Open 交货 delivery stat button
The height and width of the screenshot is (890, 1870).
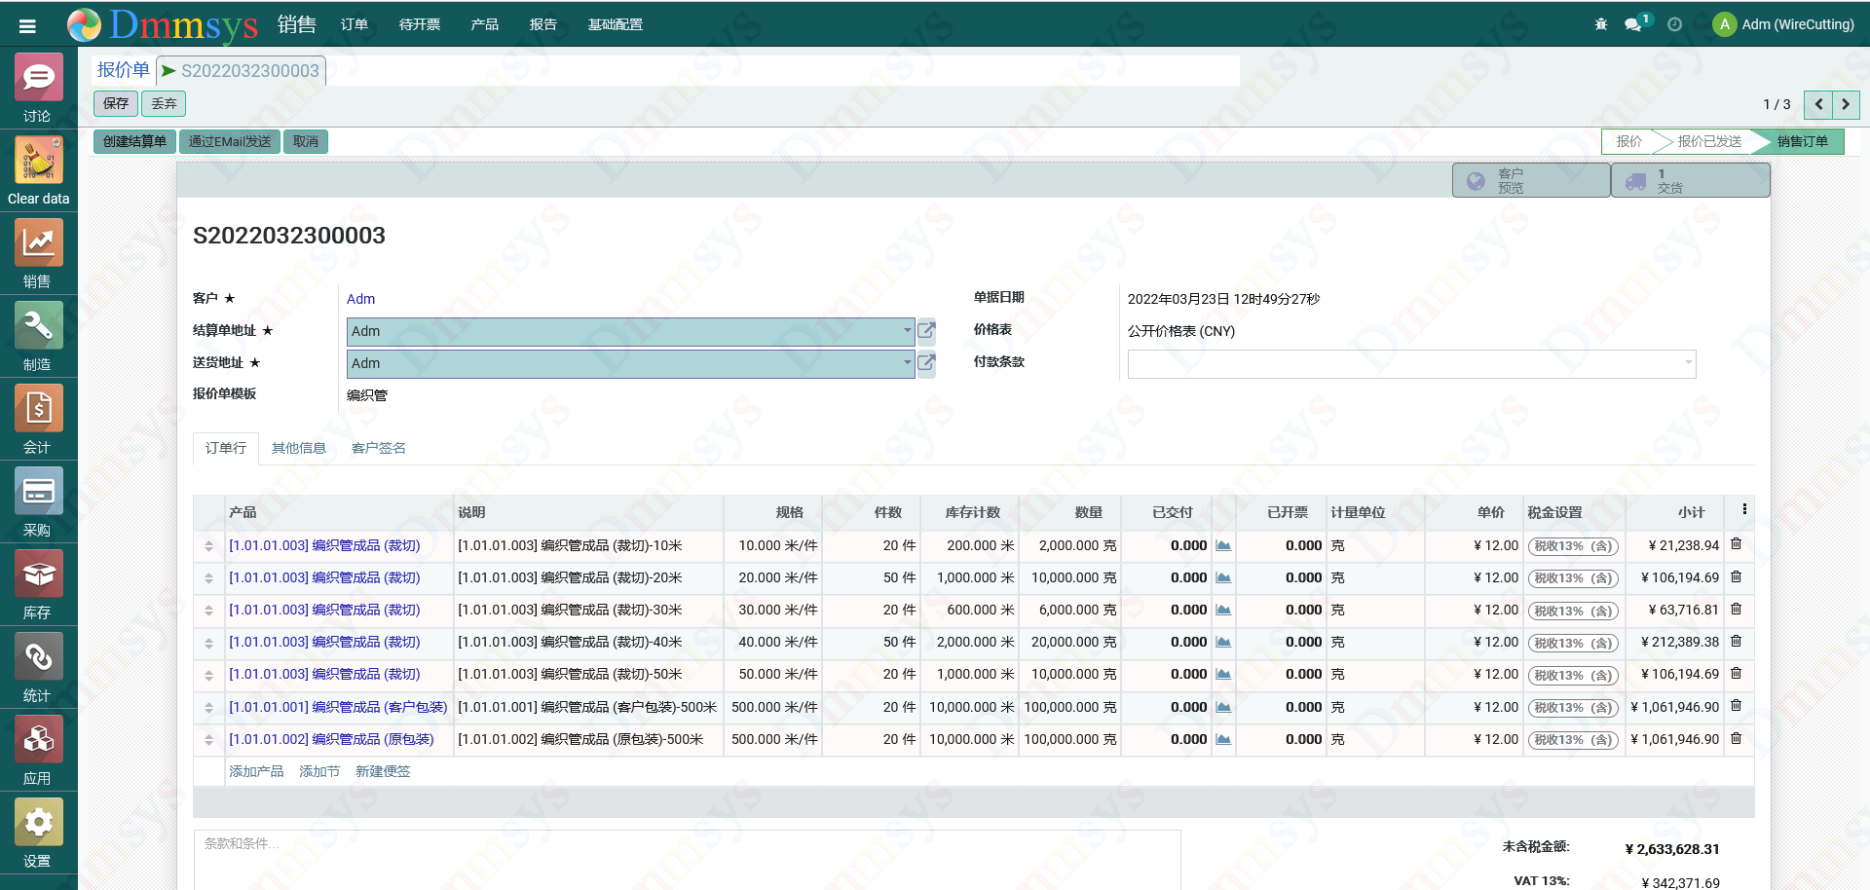click(x=1691, y=180)
